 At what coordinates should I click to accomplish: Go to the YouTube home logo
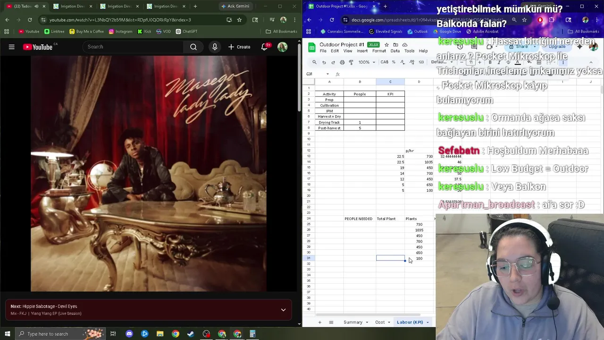pyautogui.click(x=37, y=47)
